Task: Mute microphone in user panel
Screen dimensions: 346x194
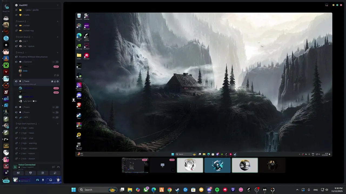Action: 43,180
